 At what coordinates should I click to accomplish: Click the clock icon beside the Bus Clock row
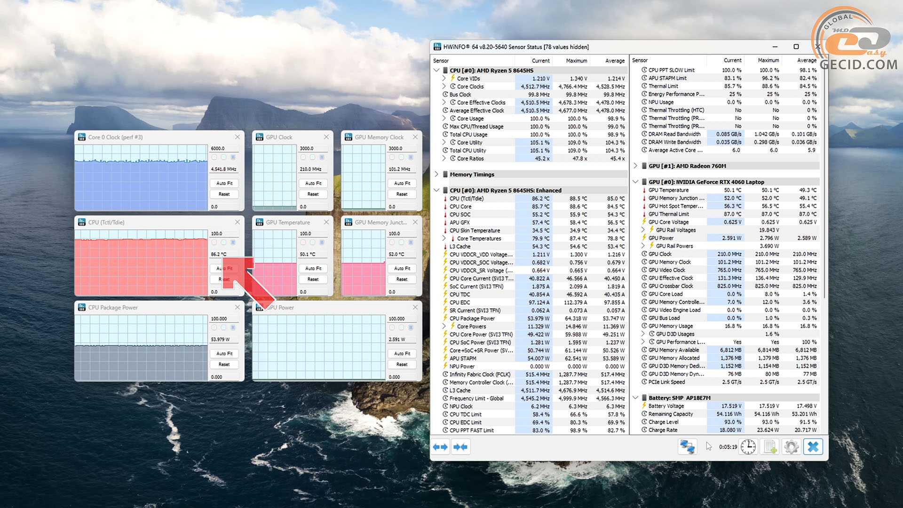pos(445,95)
